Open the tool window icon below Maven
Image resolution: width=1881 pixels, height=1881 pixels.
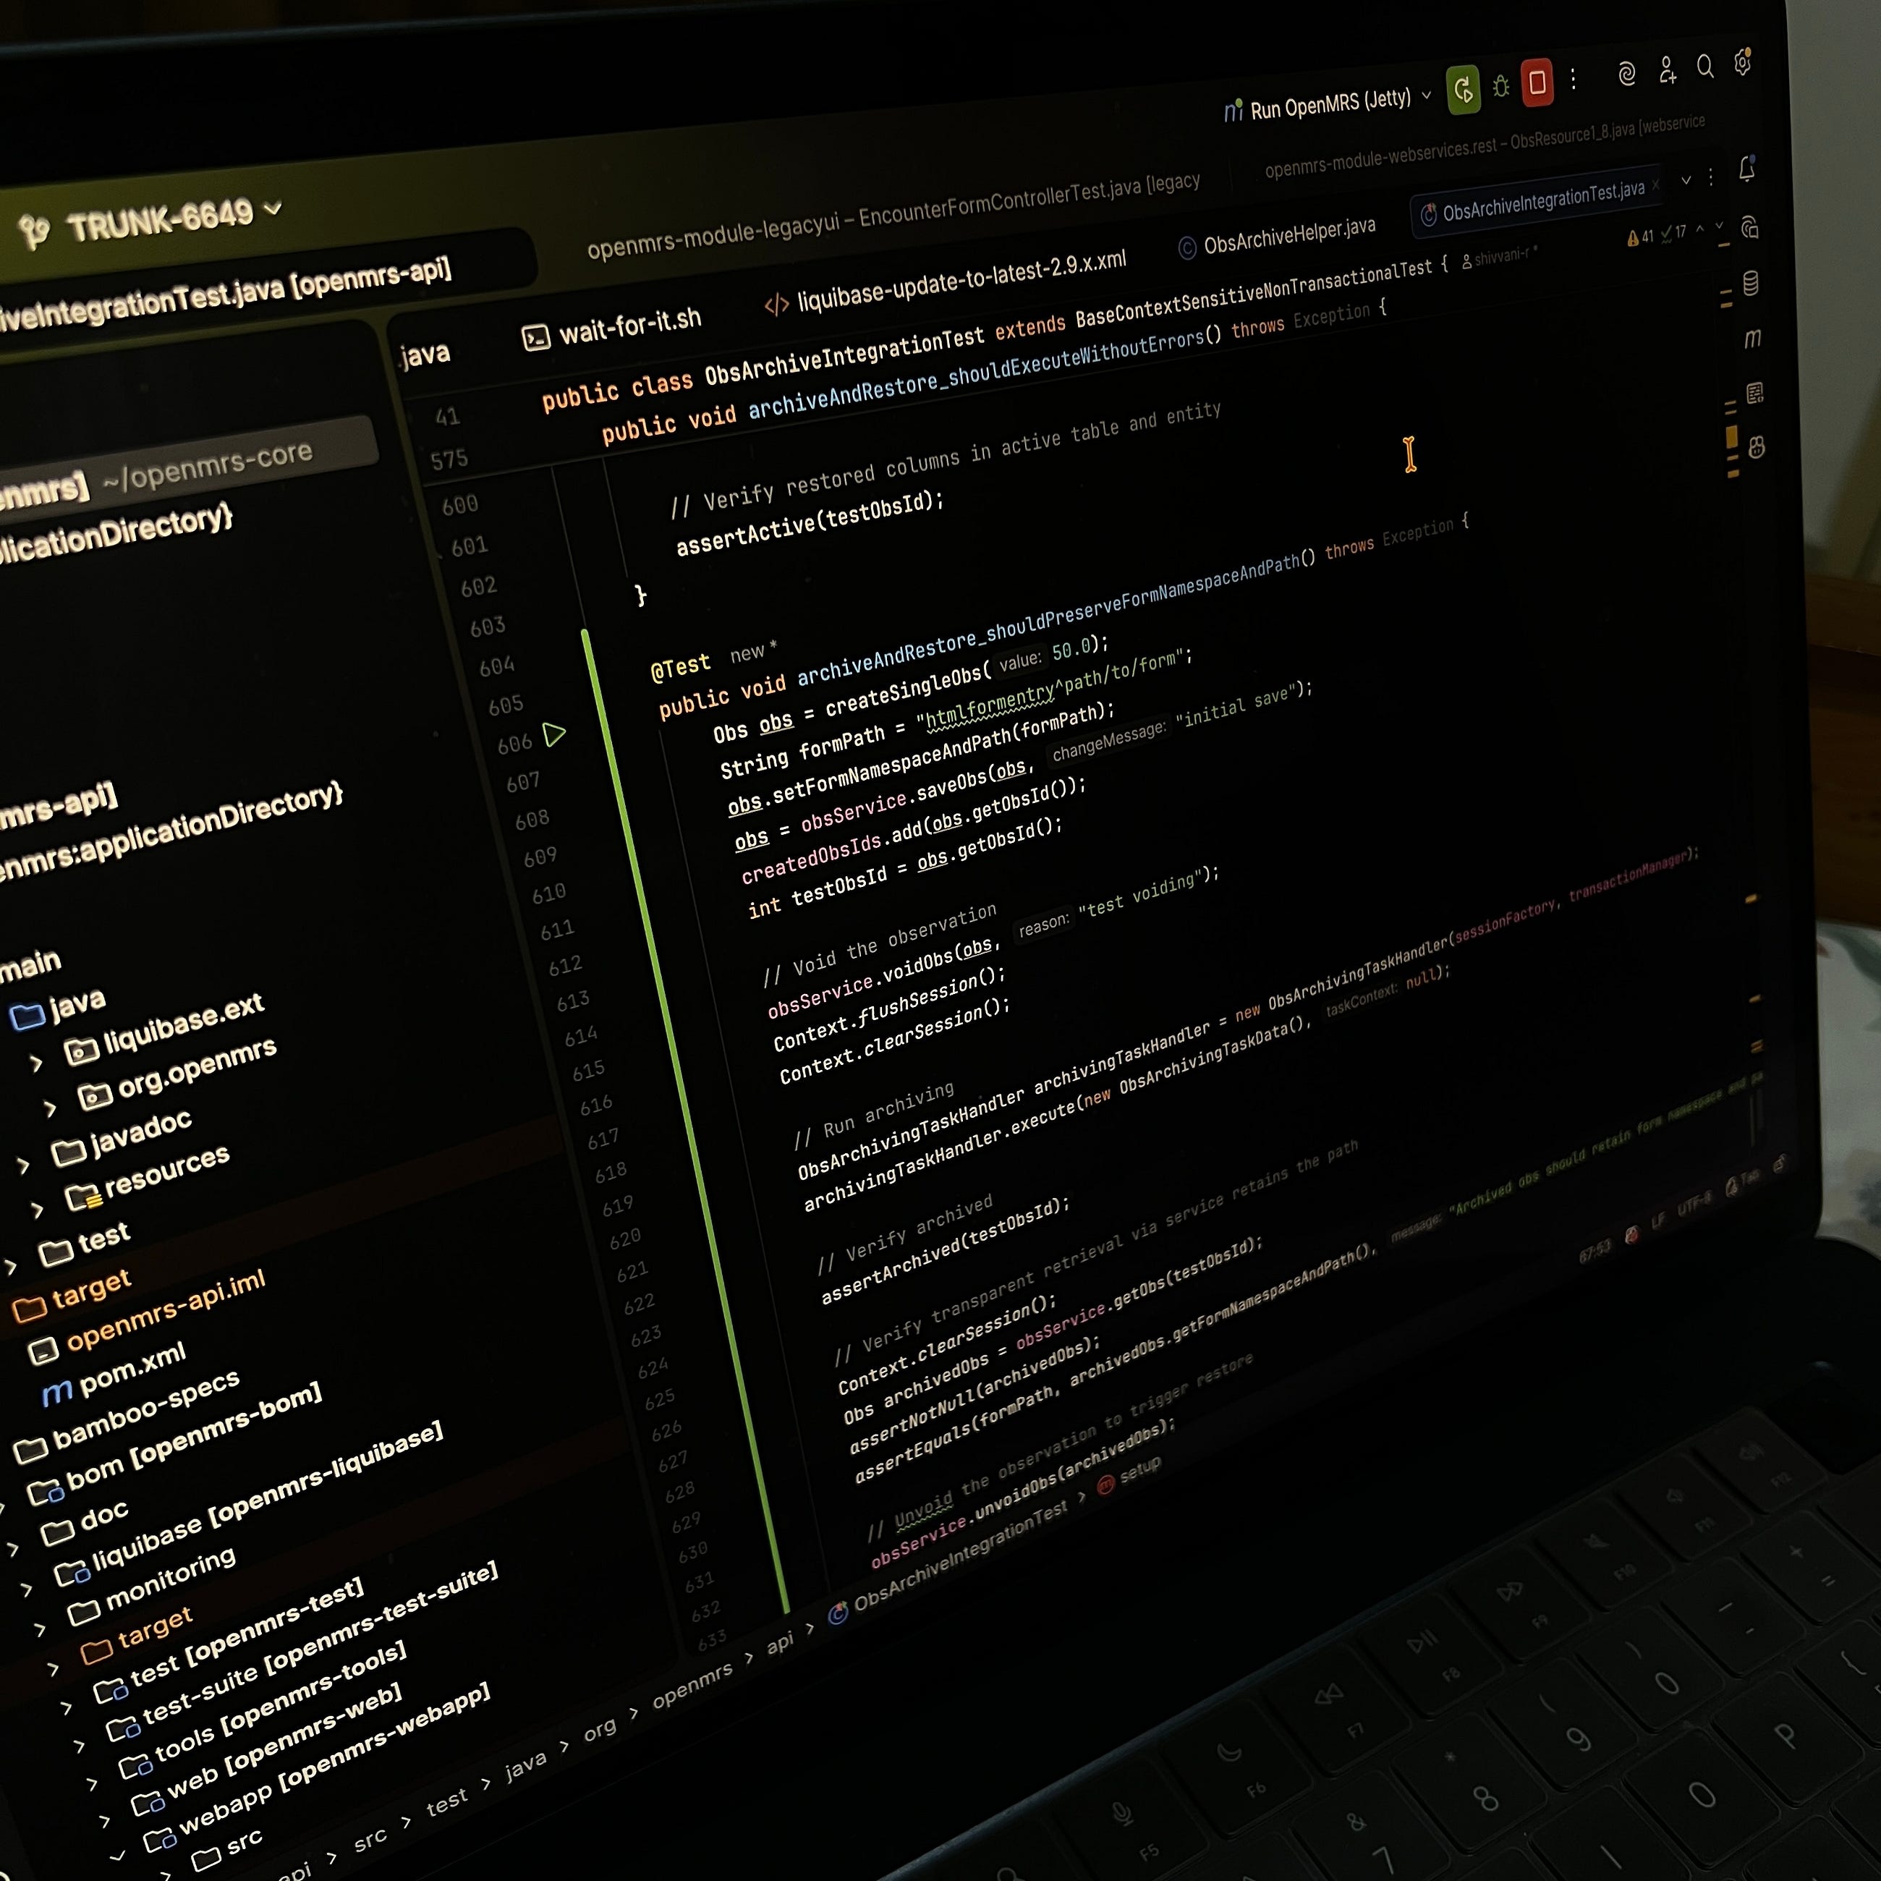click(1754, 394)
